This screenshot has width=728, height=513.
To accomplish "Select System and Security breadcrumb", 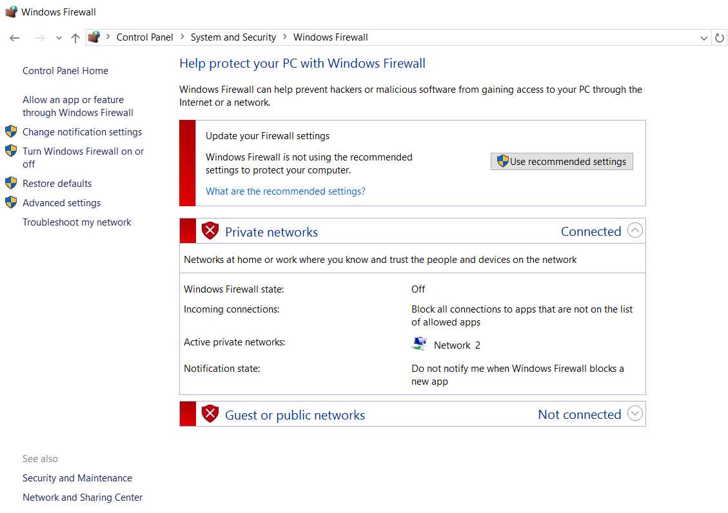I will tap(233, 37).
